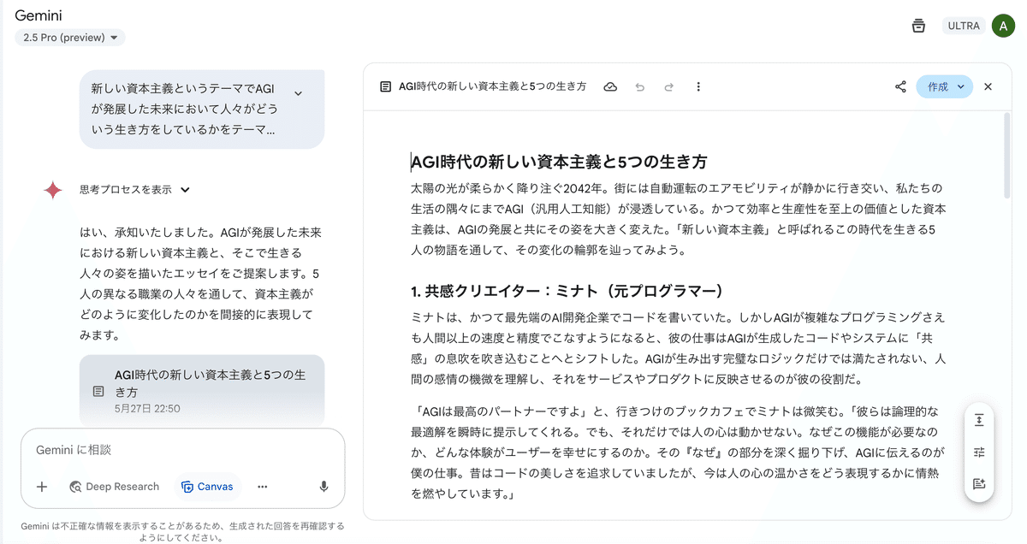Click the adjust tone sliders icon
The width and height of the screenshot is (1027, 544).
click(979, 452)
